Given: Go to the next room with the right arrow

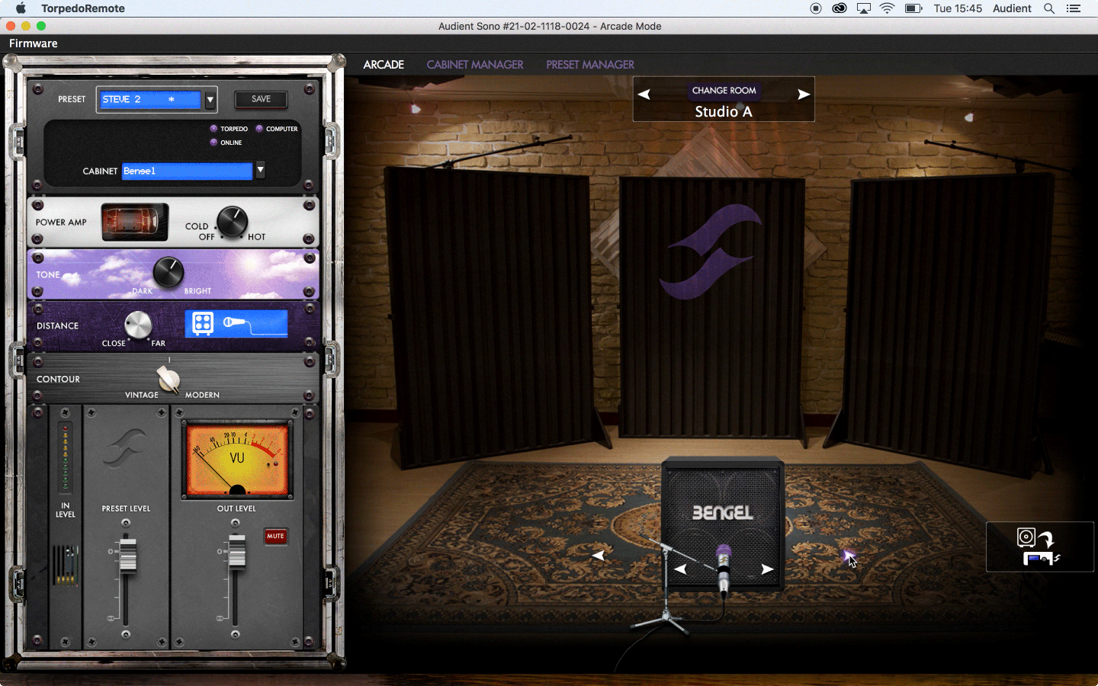Looking at the screenshot, I should click(x=803, y=95).
